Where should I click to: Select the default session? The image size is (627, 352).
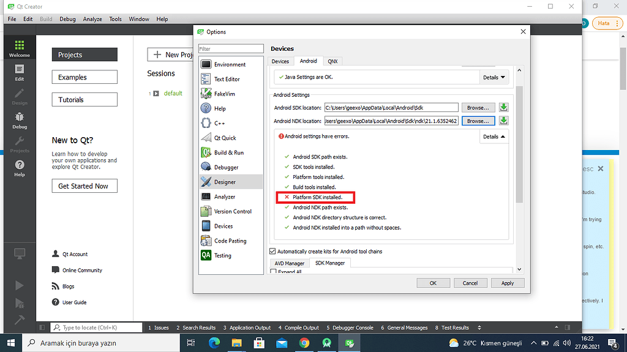(x=173, y=93)
